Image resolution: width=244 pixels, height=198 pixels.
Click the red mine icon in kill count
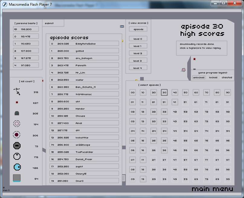[x=17, y=103]
